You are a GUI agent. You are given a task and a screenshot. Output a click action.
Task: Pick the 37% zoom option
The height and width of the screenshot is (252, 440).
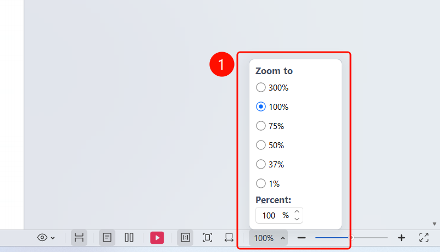pyautogui.click(x=261, y=164)
